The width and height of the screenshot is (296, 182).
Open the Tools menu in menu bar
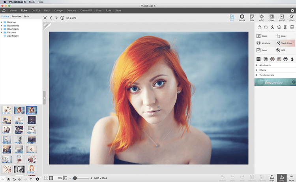32,2
